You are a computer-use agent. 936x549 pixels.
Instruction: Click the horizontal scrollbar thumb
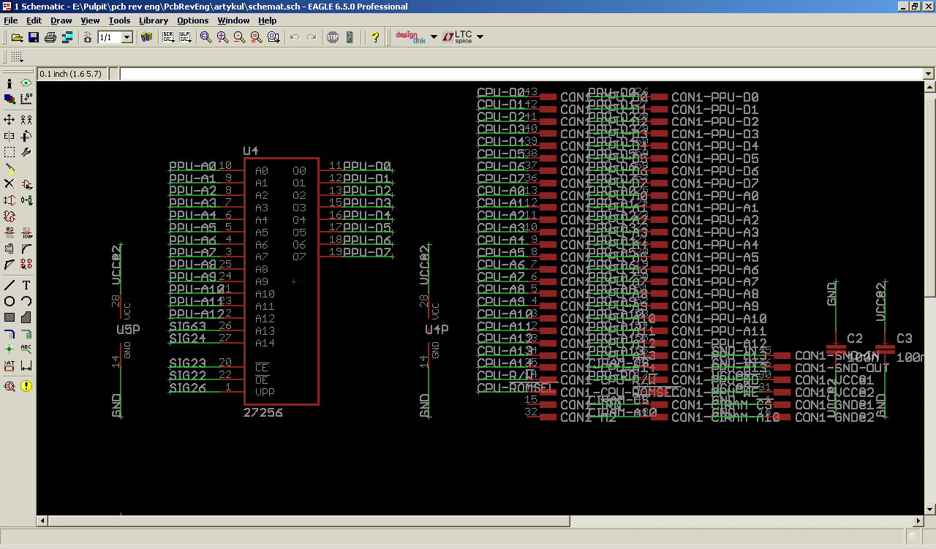tap(308, 521)
